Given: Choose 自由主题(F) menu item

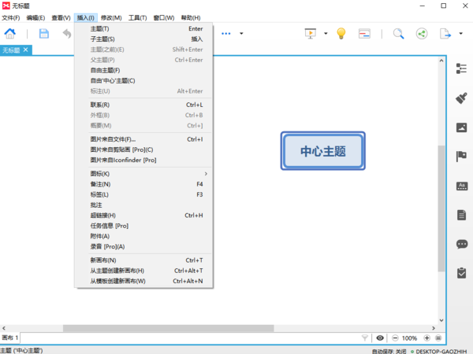Looking at the screenshot, I should pos(143,70).
